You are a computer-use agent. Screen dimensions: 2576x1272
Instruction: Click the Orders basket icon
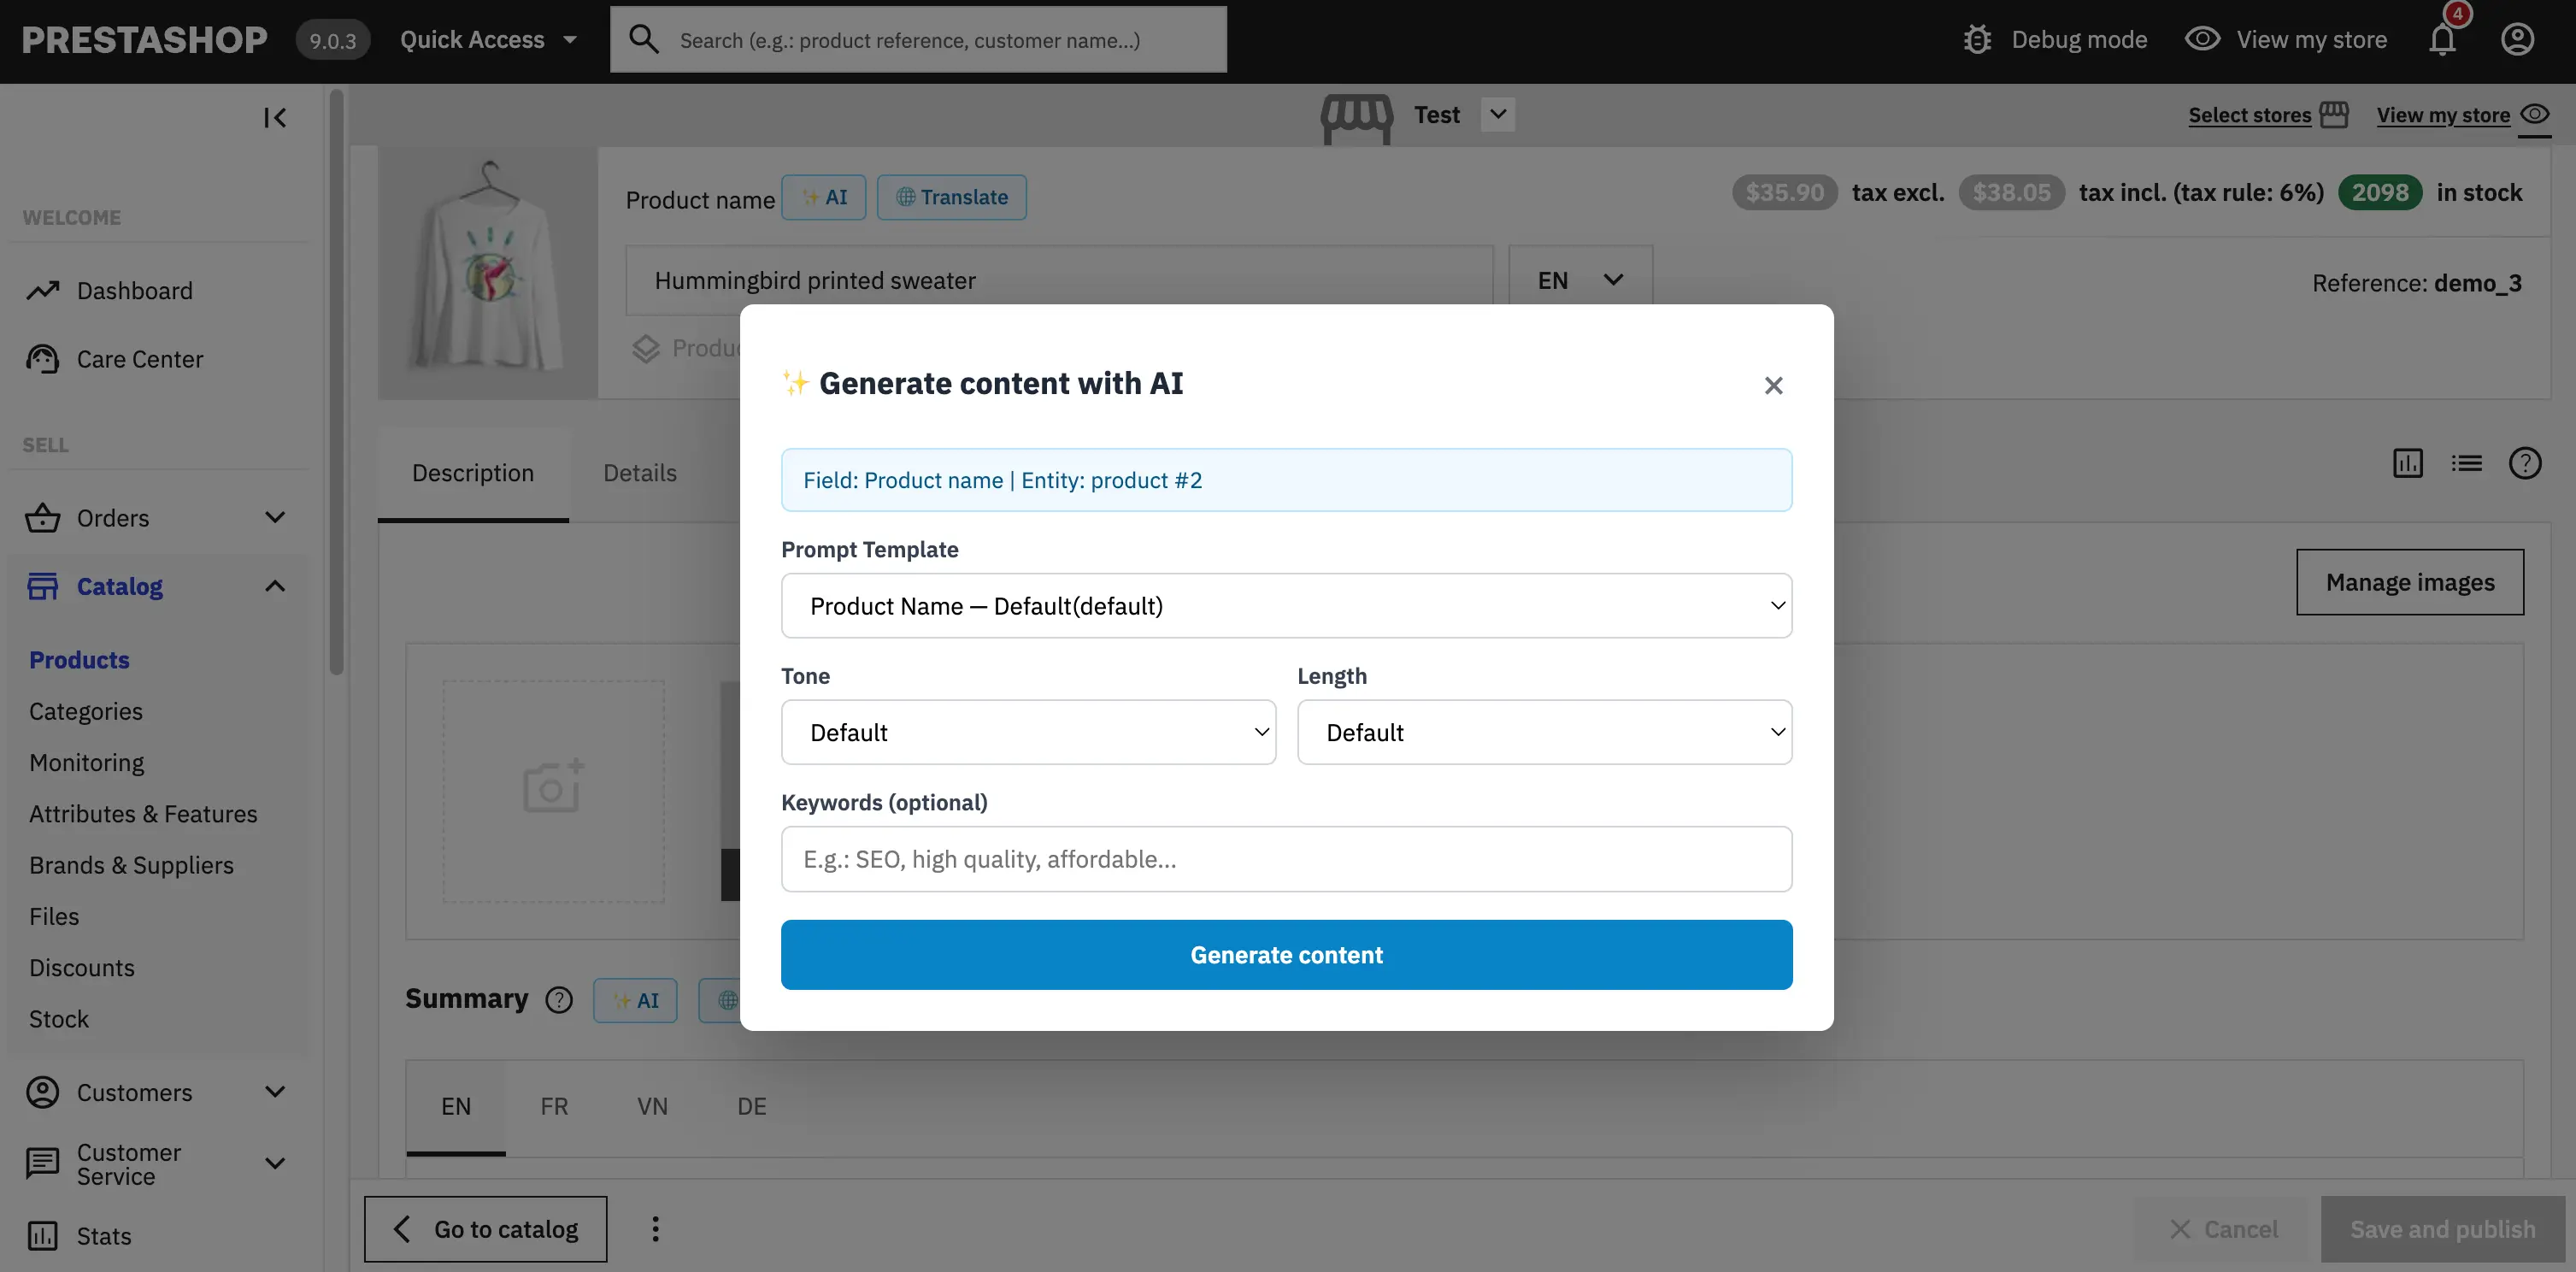(x=42, y=517)
